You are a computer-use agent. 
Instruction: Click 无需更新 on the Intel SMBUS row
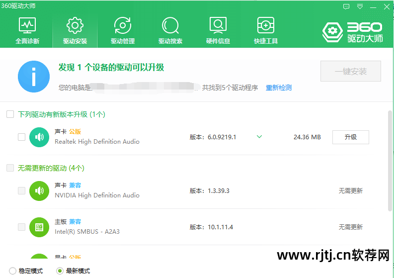pos(351,227)
